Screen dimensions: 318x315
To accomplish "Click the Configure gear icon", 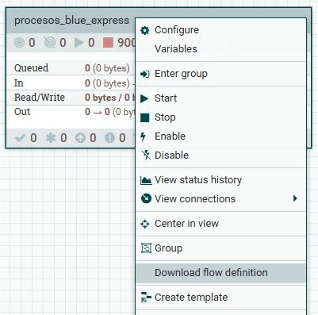I will [145, 30].
